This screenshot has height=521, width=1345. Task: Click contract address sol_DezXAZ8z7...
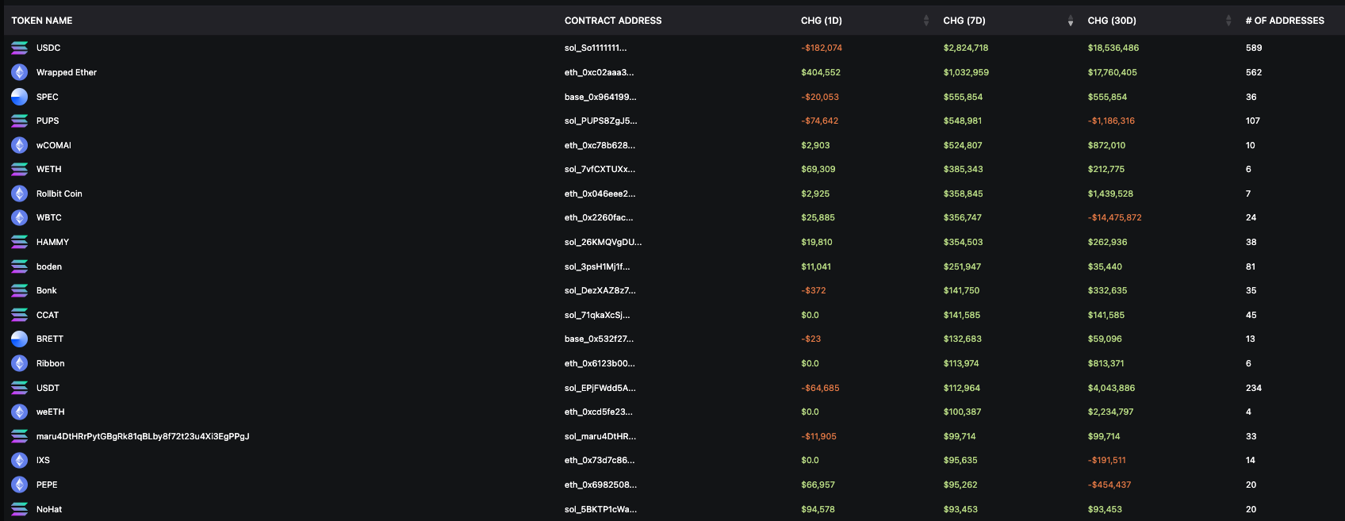point(600,291)
